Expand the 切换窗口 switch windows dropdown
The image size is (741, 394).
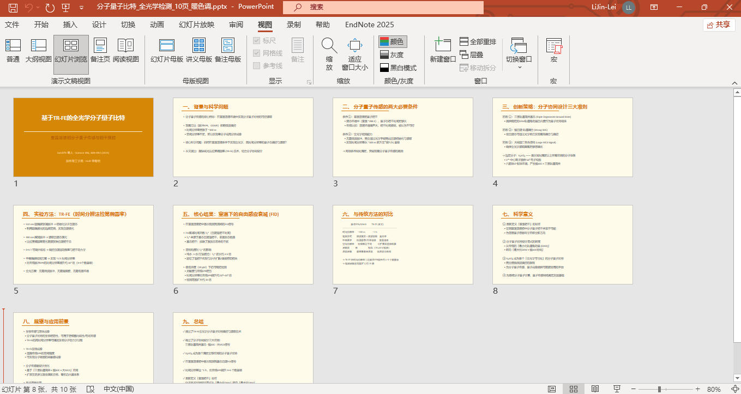click(x=519, y=68)
